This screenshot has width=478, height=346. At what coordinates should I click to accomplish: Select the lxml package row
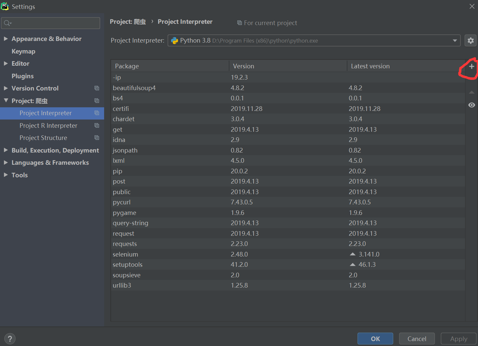point(288,160)
